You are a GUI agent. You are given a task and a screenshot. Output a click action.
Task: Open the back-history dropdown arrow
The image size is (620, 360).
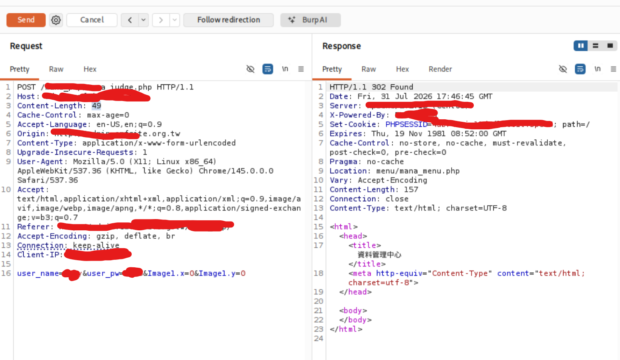coord(143,20)
